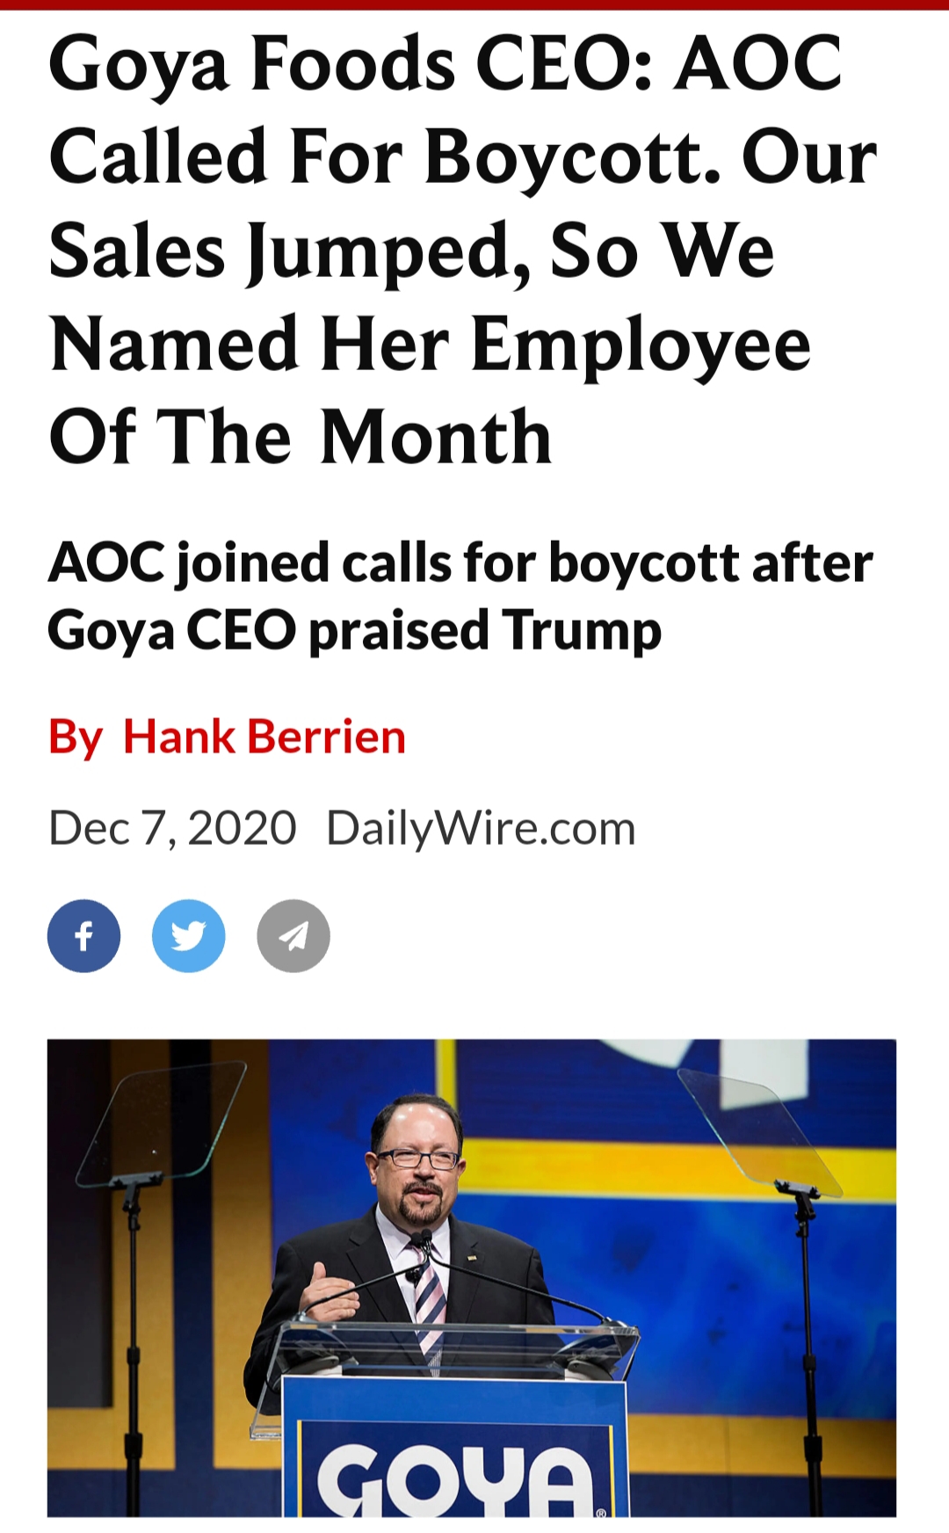Open author Hank Berrien's page

(264, 737)
